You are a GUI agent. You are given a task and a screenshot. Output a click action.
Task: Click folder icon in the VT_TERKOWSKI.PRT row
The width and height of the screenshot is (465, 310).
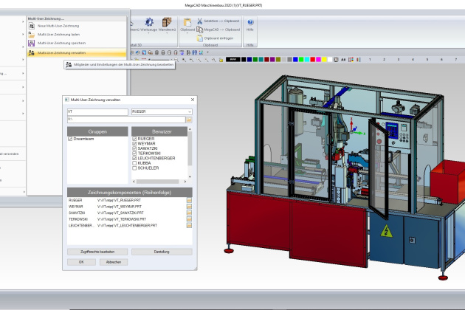pyautogui.click(x=189, y=219)
